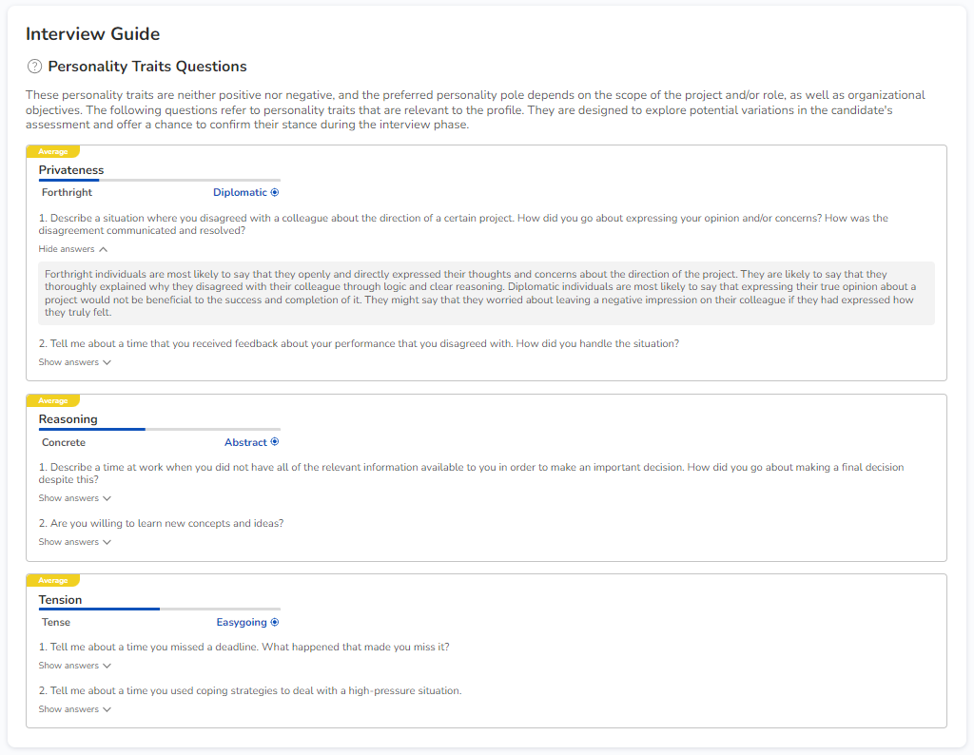Click the target icon next to Diplomatic
Screen dimensions: 974x755
(275, 192)
